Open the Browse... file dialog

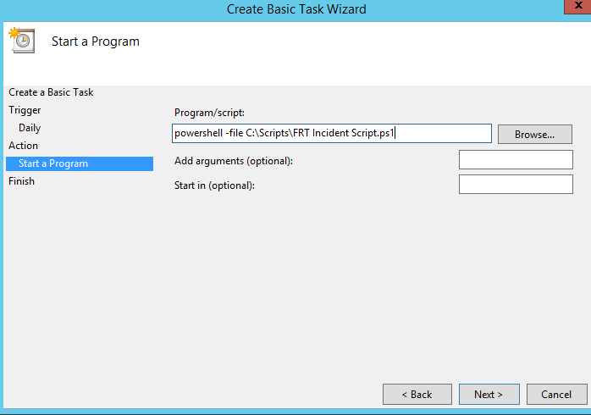535,134
